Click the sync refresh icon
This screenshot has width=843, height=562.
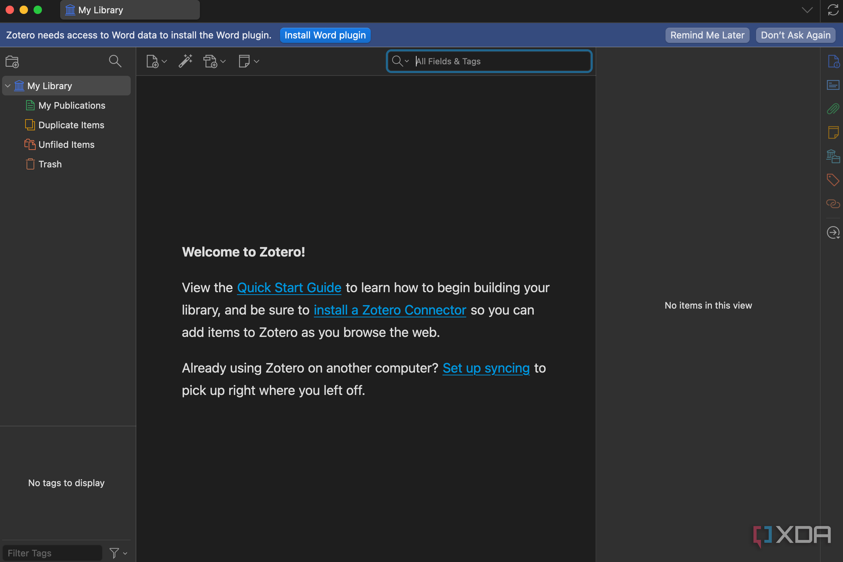coord(833,10)
